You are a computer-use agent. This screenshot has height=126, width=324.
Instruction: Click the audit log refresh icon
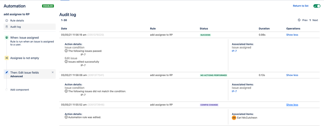[x=299, y=20]
